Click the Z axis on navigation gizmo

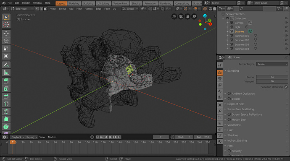[x=205, y=16]
